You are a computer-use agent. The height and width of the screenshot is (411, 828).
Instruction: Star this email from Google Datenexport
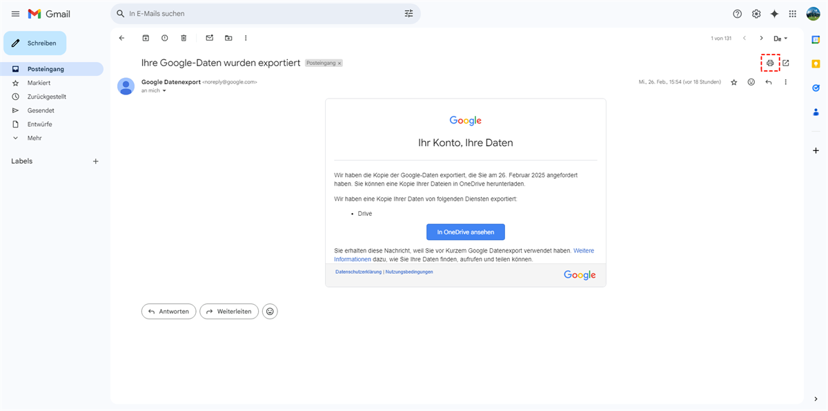(733, 82)
